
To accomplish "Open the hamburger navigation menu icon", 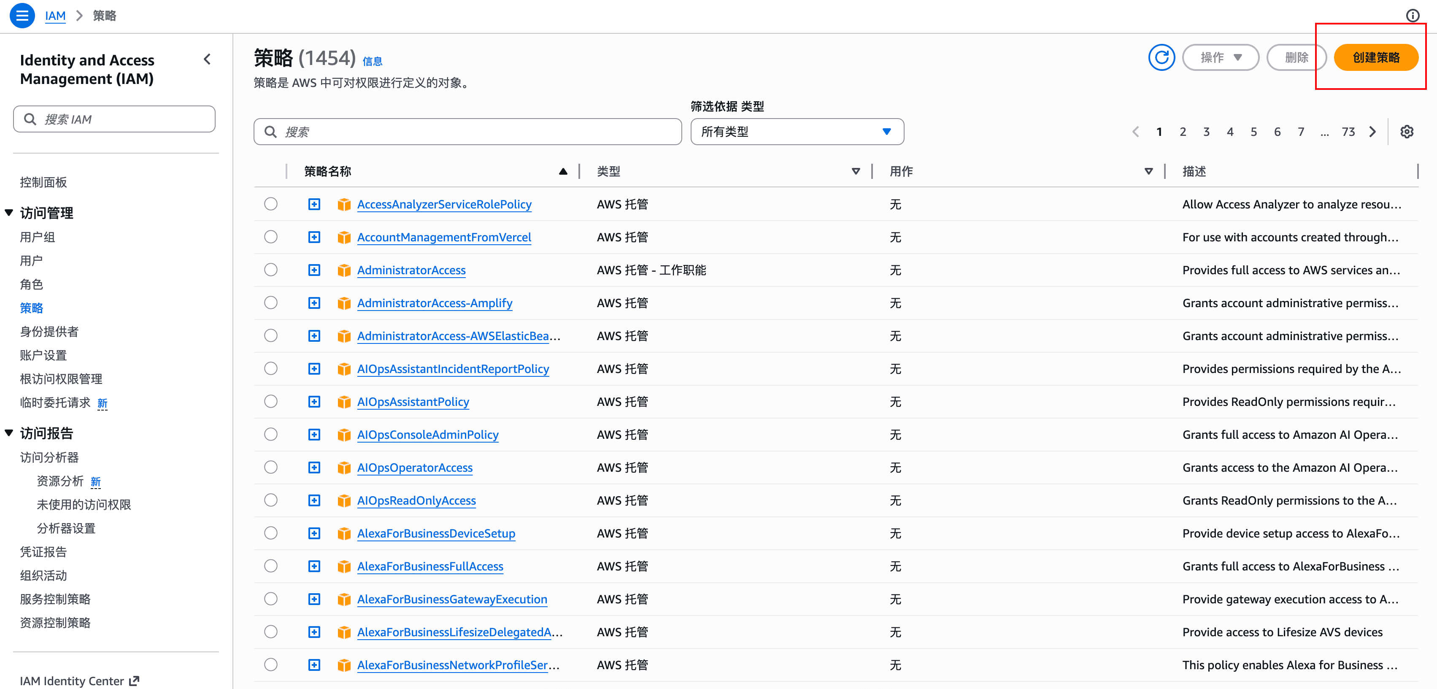I will (x=22, y=15).
